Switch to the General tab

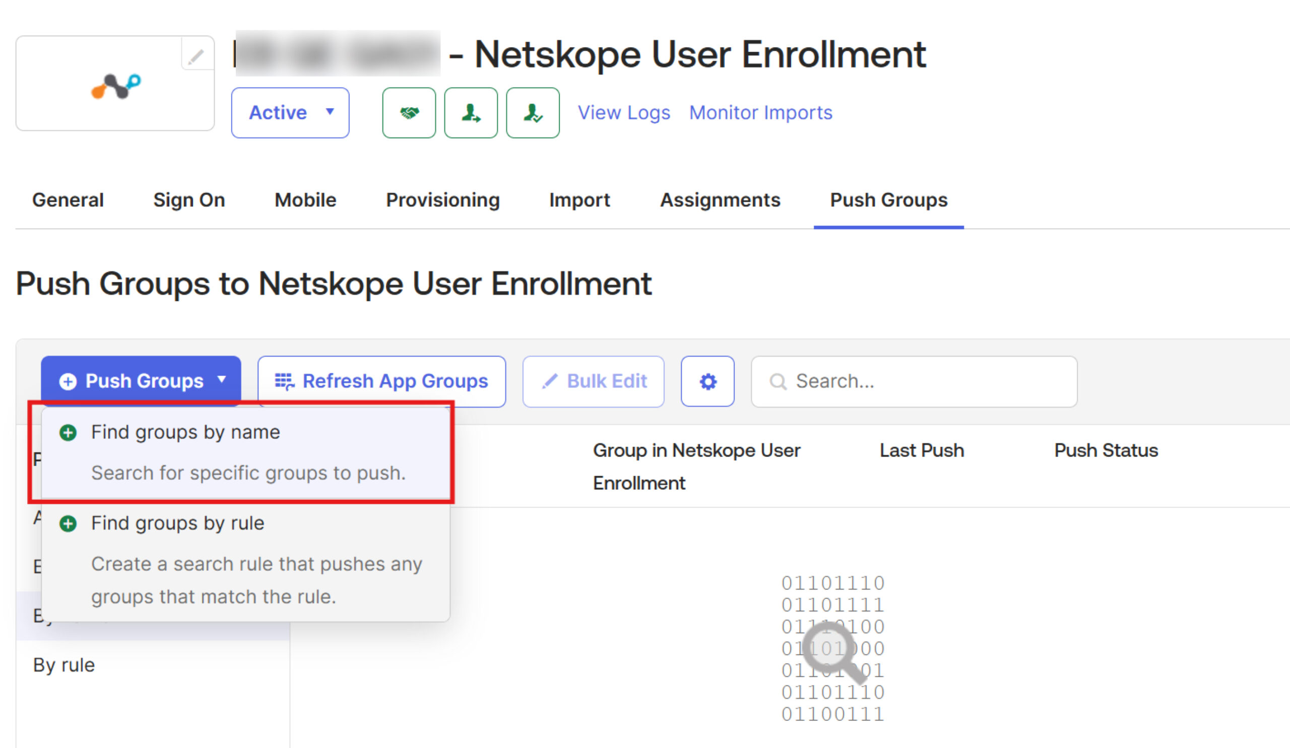pos(68,200)
